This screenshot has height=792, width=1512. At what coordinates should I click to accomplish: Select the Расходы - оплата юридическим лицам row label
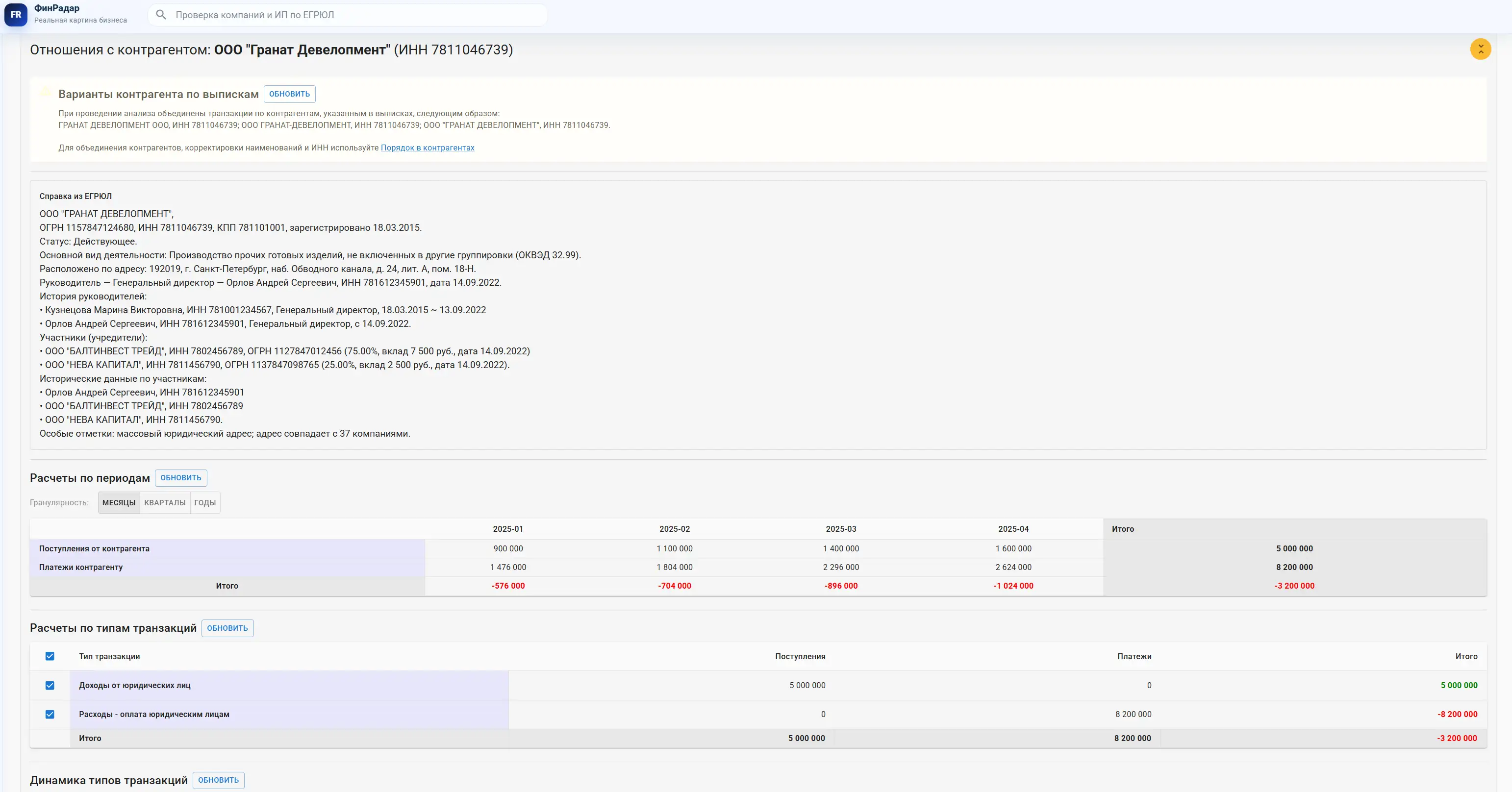tap(154, 714)
